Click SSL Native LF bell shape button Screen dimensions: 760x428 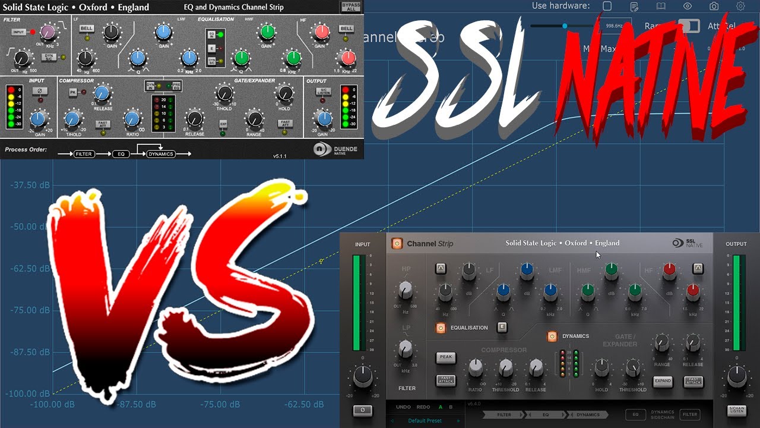pos(441,269)
